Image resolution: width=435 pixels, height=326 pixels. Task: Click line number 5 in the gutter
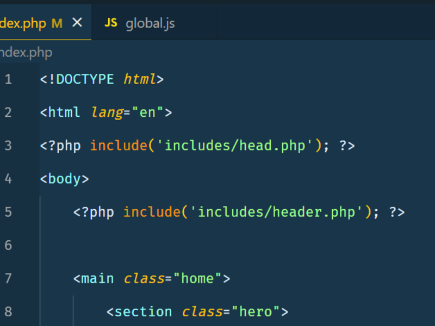pos(8,212)
